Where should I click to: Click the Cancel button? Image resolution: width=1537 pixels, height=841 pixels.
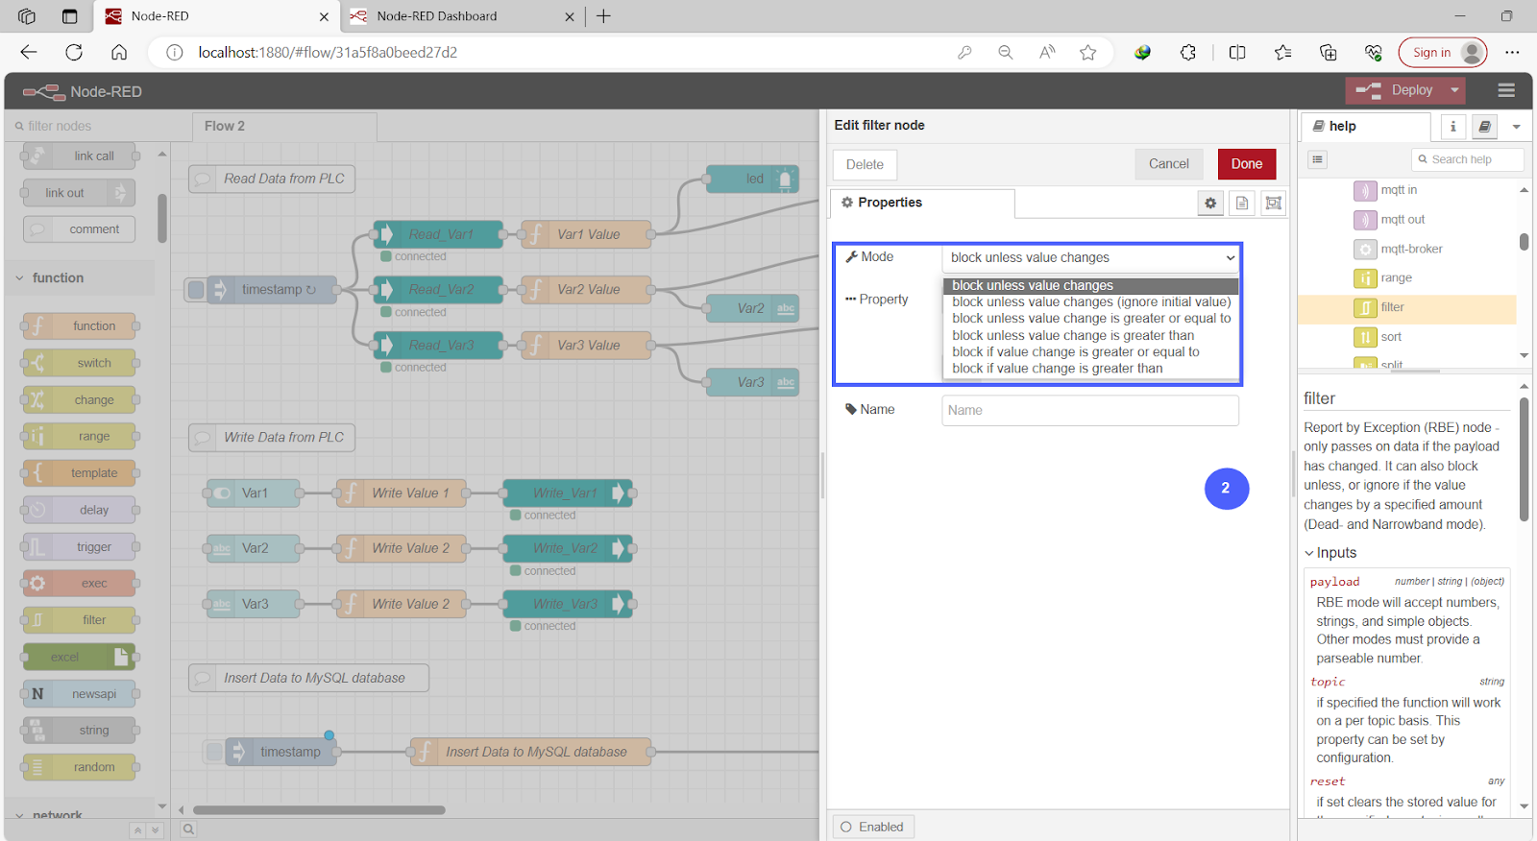(1169, 164)
